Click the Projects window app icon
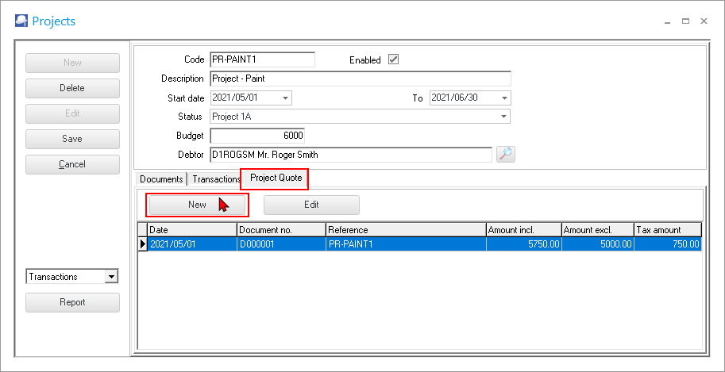Viewport: 725px width, 372px height. tap(21, 21)
